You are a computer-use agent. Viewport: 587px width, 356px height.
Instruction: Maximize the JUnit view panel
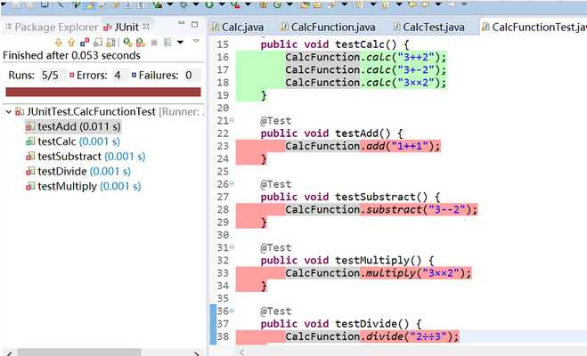click(194, 24)
